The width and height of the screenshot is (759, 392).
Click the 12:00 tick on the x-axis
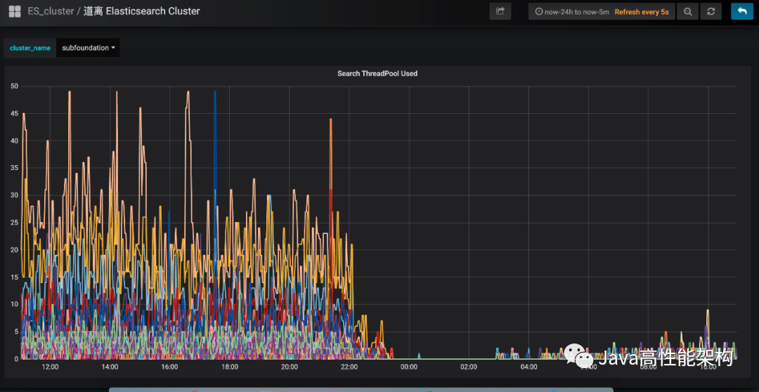[51, 367]
